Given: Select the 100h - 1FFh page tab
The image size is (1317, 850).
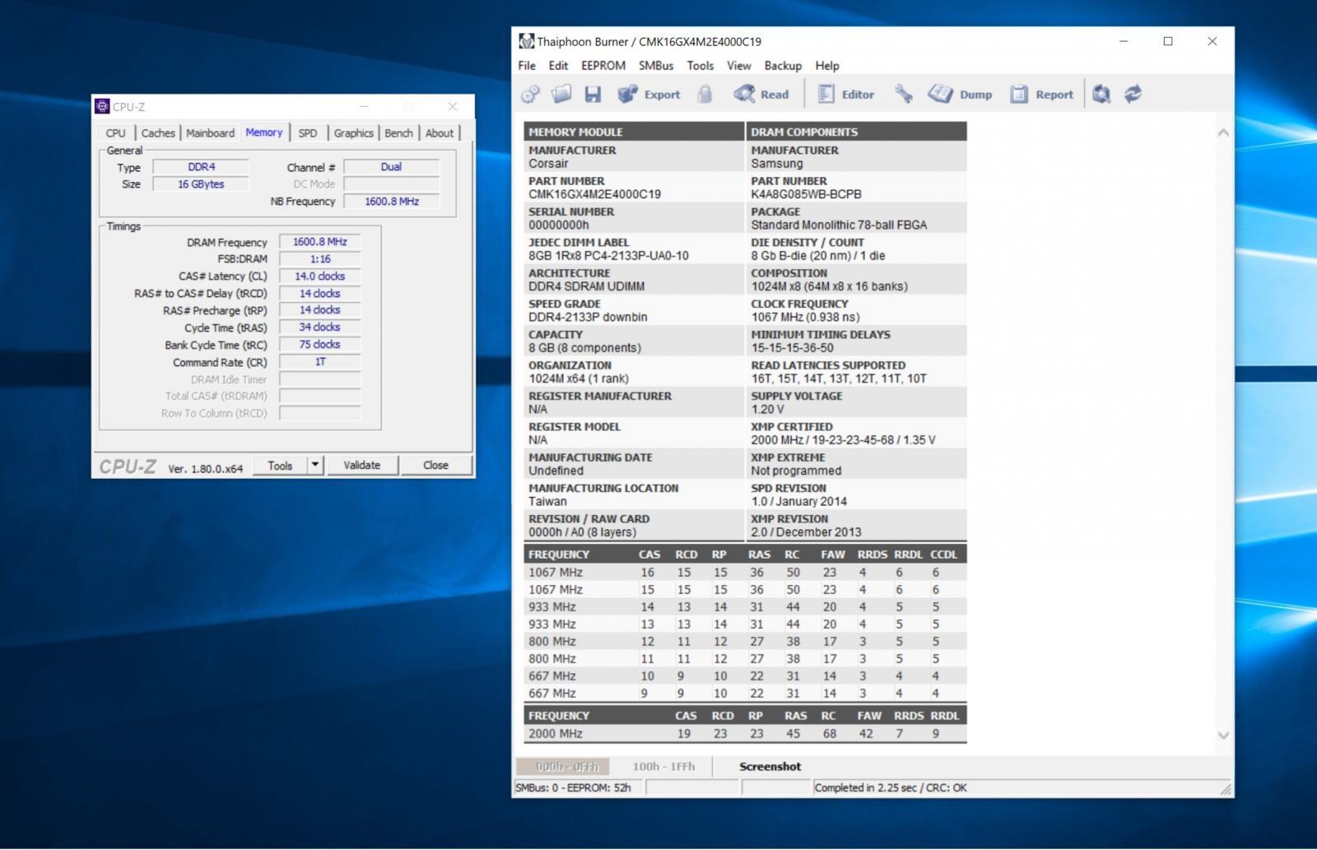Looking at the screenshot, I should (x=663, y=767).
